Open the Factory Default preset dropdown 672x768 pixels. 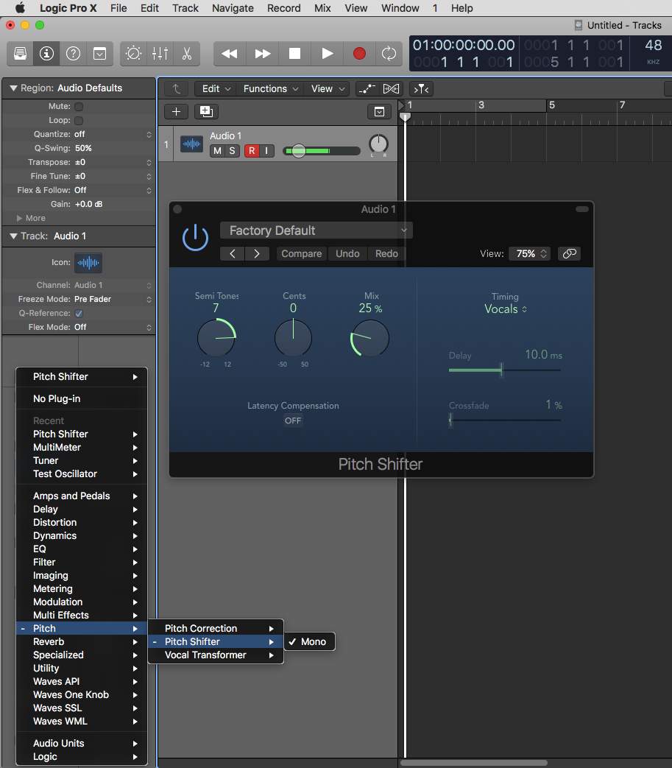click(x=316, y=230)
